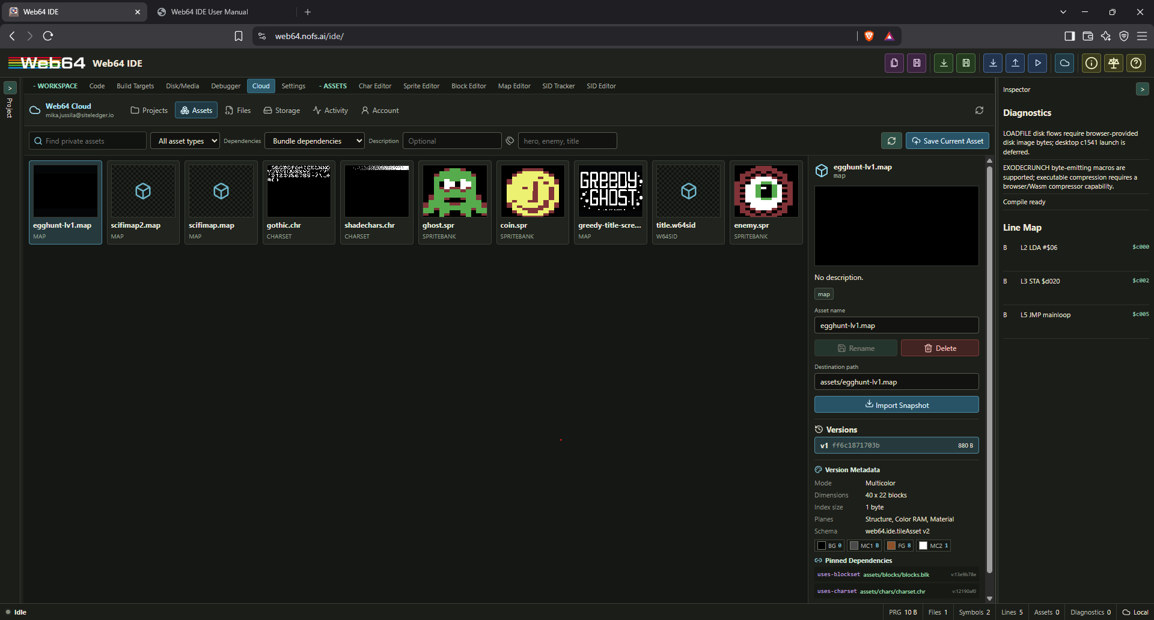Open help with the question mark icon
The height and width of the screenshot is (620, 1154).
tap(1136, 63)
